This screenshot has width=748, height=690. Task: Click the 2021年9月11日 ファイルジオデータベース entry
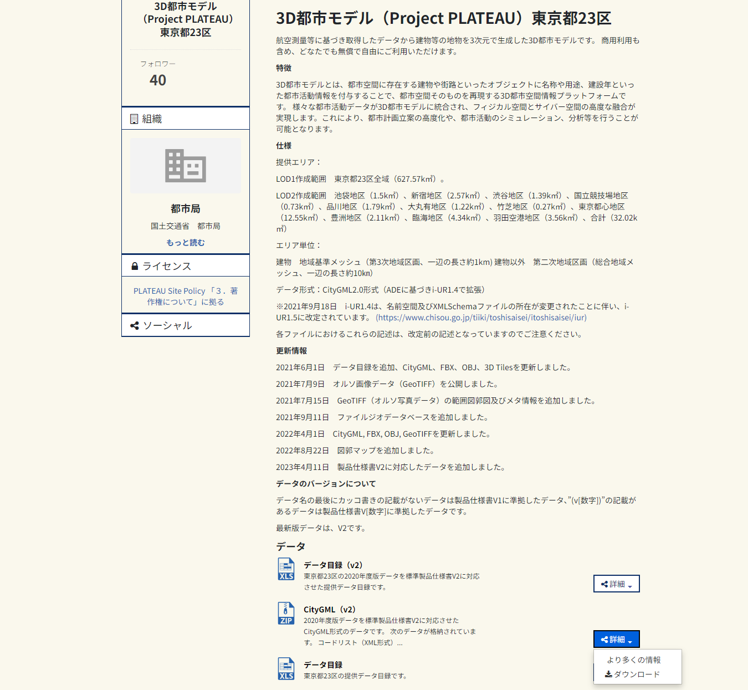pos(384,417)
